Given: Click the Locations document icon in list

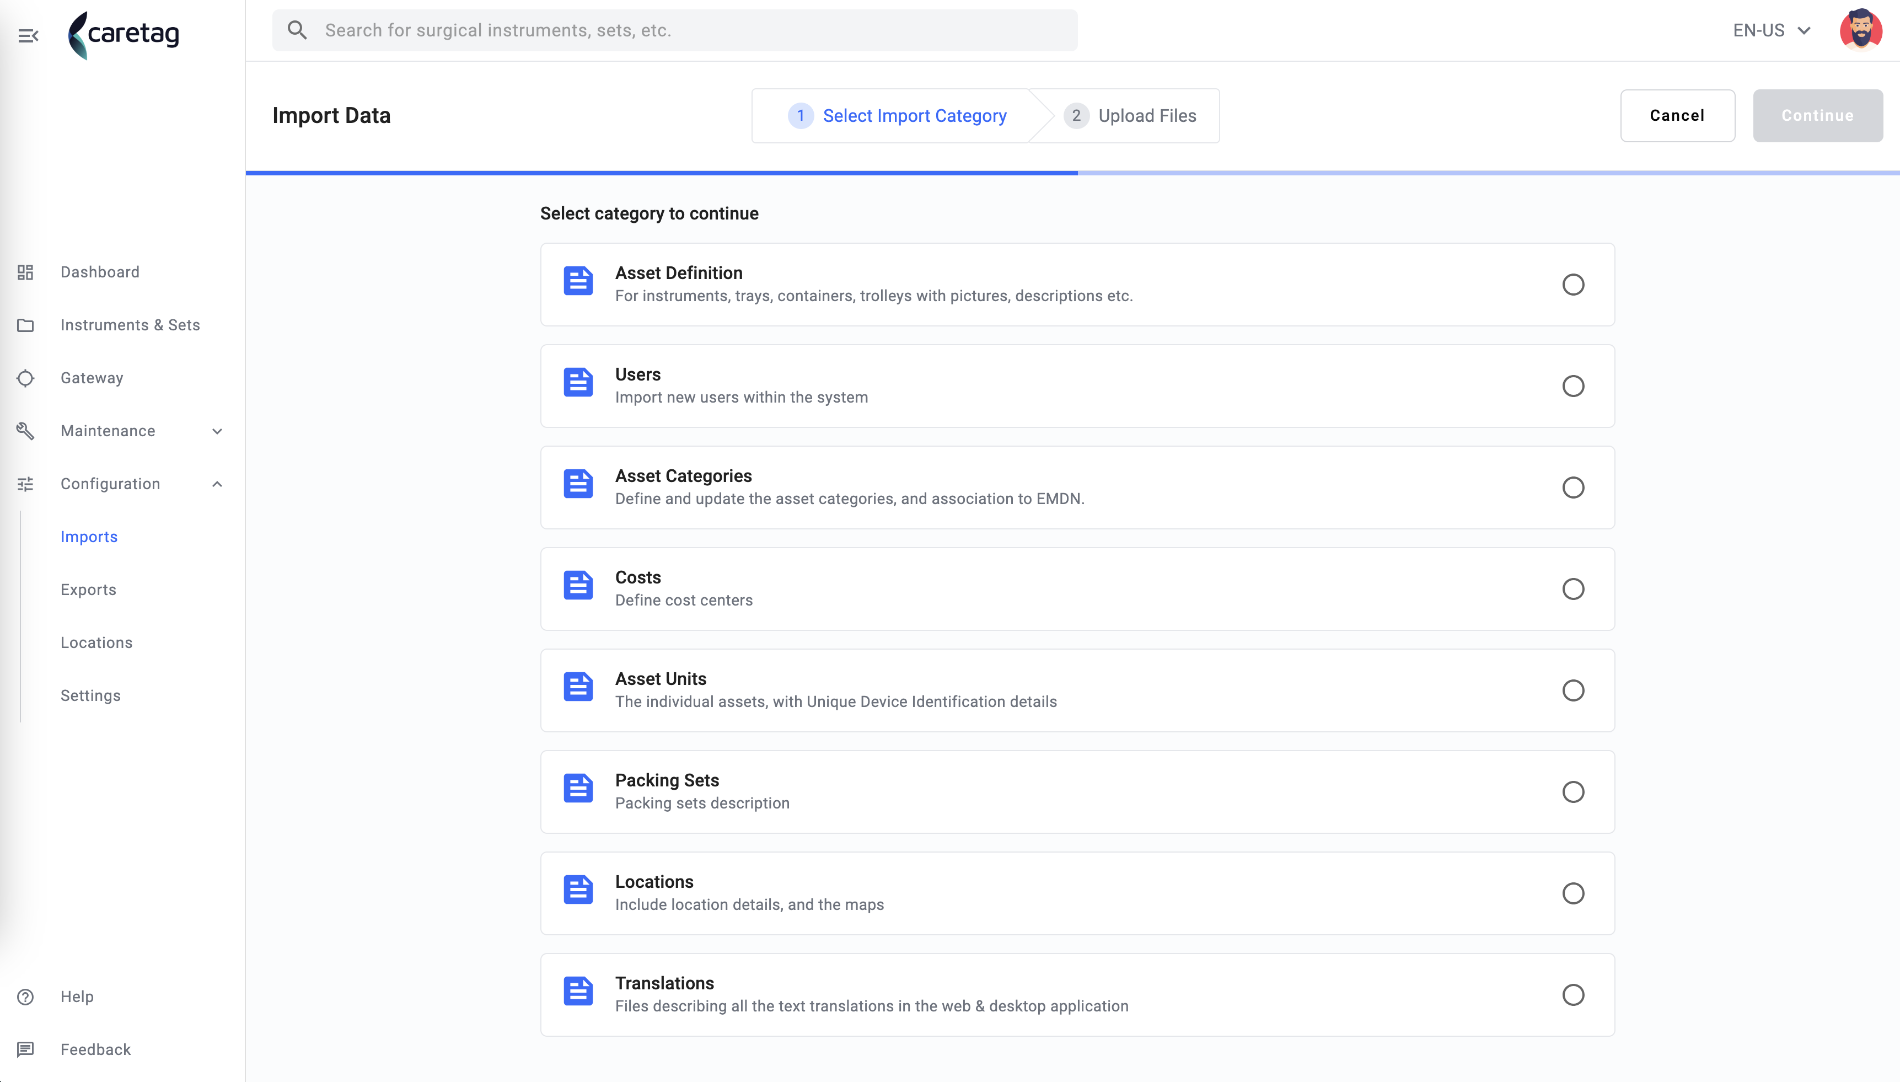Looking at the screenshot, I should click(x=578, y=890).
